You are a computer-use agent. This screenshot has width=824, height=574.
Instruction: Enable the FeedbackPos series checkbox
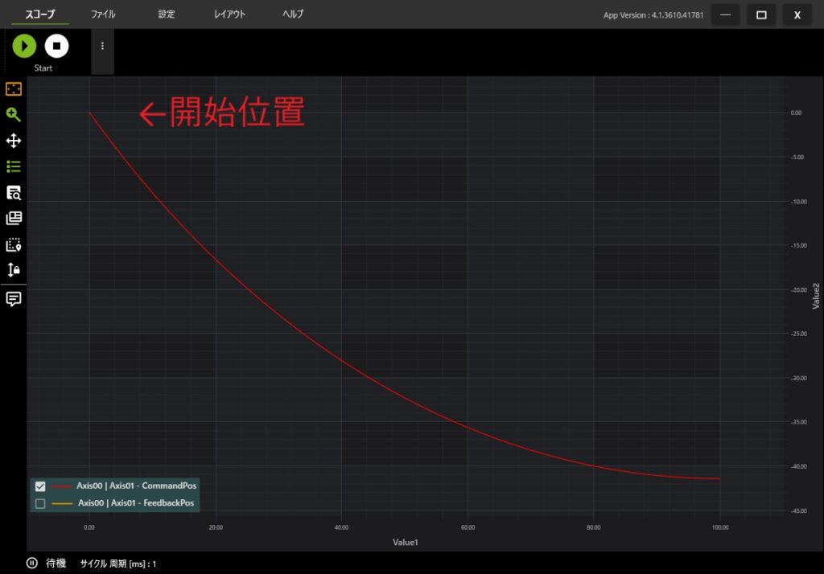pyautogui.click(x=40, y=504)
